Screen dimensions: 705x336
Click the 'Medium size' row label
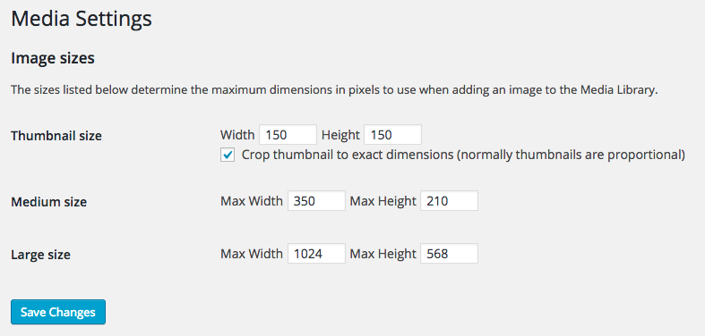tap(48, 202)
